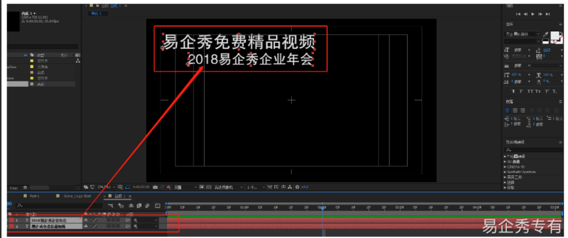Open the Effects and Presets panel menu
This screenshot has width=568, height=238.
[561, 142]
